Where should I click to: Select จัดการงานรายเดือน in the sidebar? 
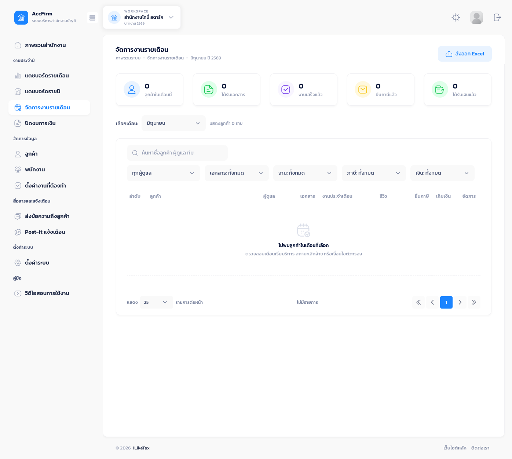pyautogui.click(x=49, y=108)
